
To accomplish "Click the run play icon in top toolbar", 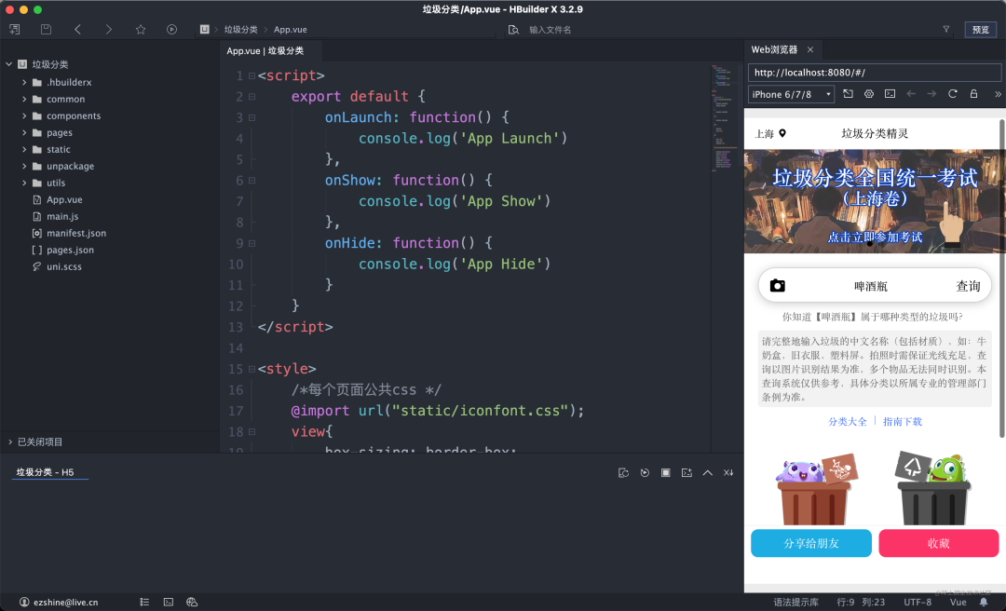I will click(171, 30).
